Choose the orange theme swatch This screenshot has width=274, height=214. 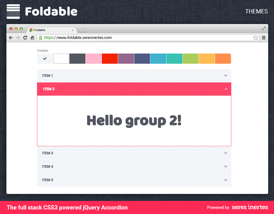223,59
